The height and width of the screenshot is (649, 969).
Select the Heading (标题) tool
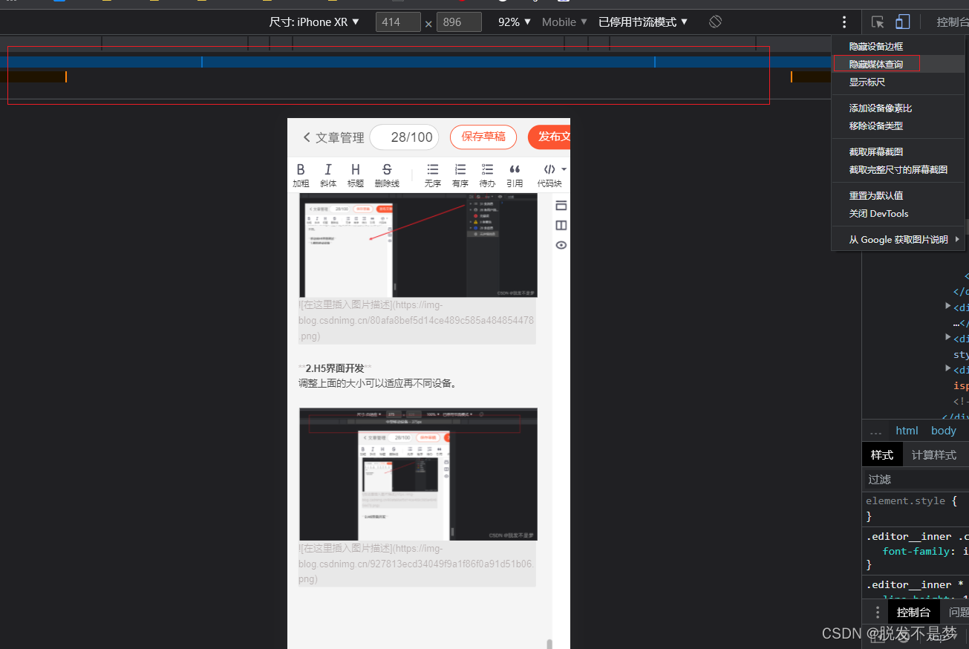[356, 169]
